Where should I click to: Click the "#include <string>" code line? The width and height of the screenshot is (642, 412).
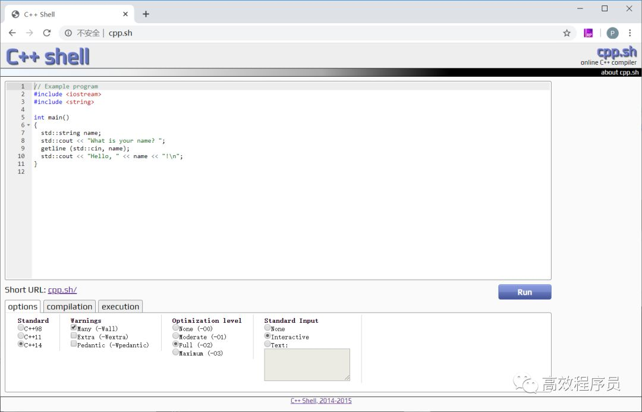64,102
